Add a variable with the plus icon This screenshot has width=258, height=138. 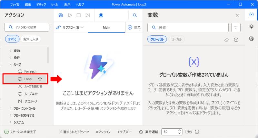click(x=236, y=40)
